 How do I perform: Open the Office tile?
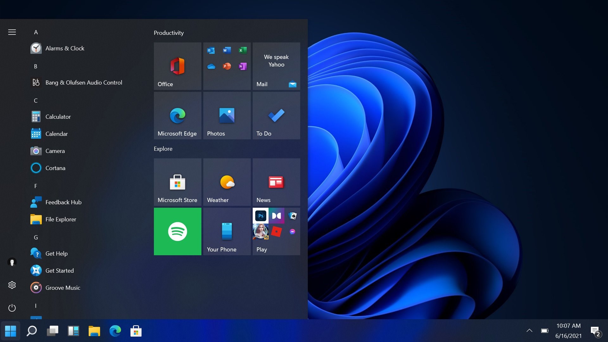pos(177,66)
